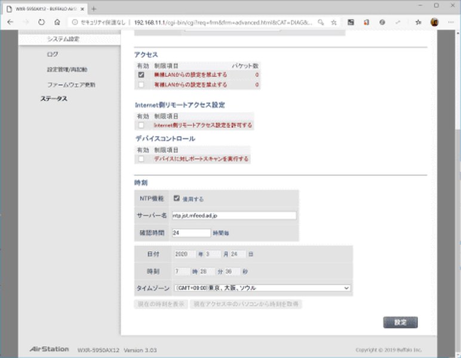
Task: Open the browser settings ellipsis menu
Action: click(x=451, y=22)
